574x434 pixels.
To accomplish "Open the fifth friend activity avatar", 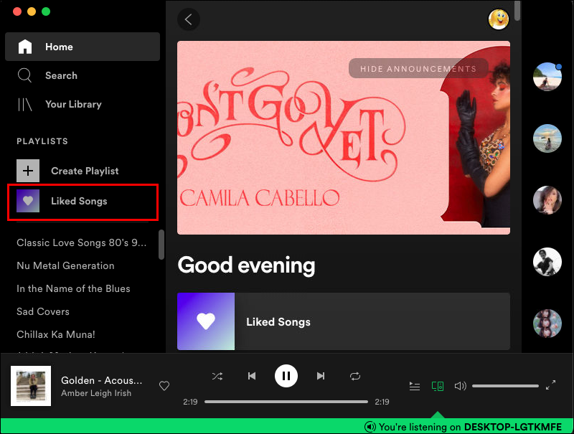I will coord(547,324).
